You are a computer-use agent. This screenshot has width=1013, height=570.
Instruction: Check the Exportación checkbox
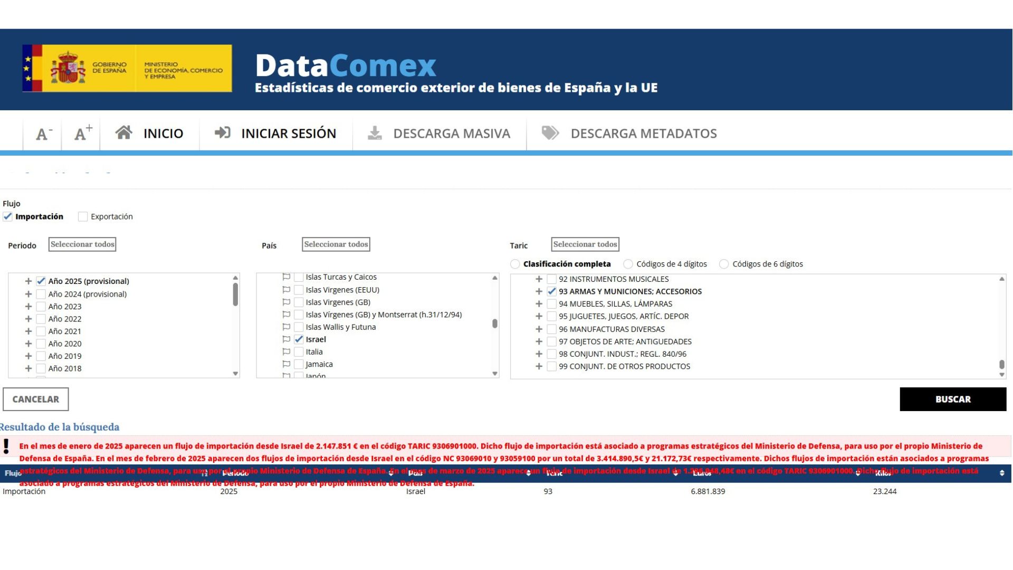point(83,217)
